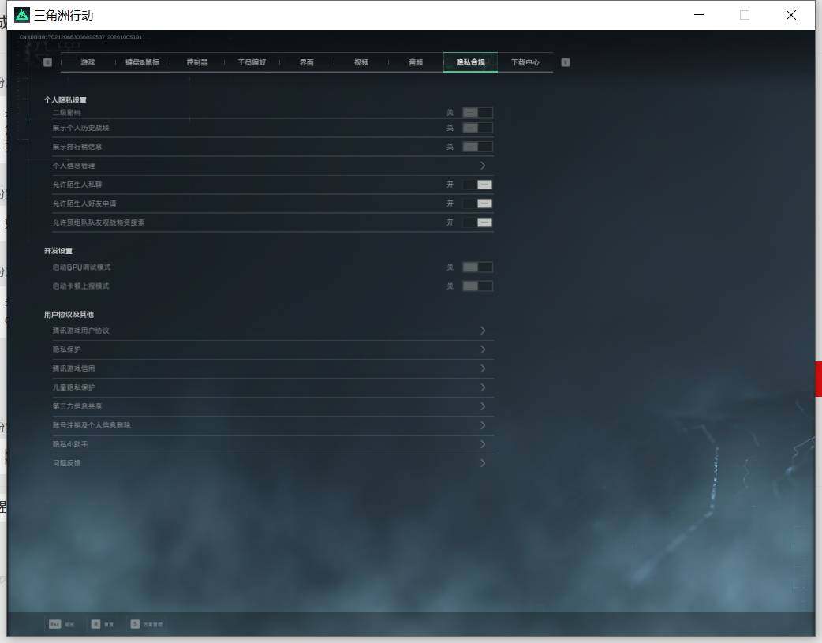Open the 下载中心 tab
The width and height of the screenshot is (822, 643).
pyautogui.click(x=525, y=62)
